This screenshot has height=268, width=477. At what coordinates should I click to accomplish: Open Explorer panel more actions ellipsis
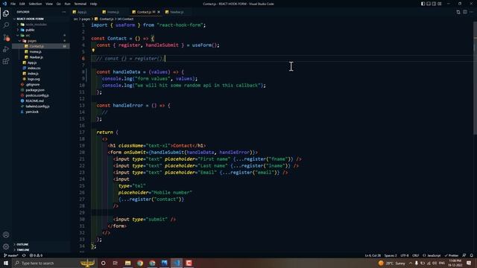pos(63,12)
